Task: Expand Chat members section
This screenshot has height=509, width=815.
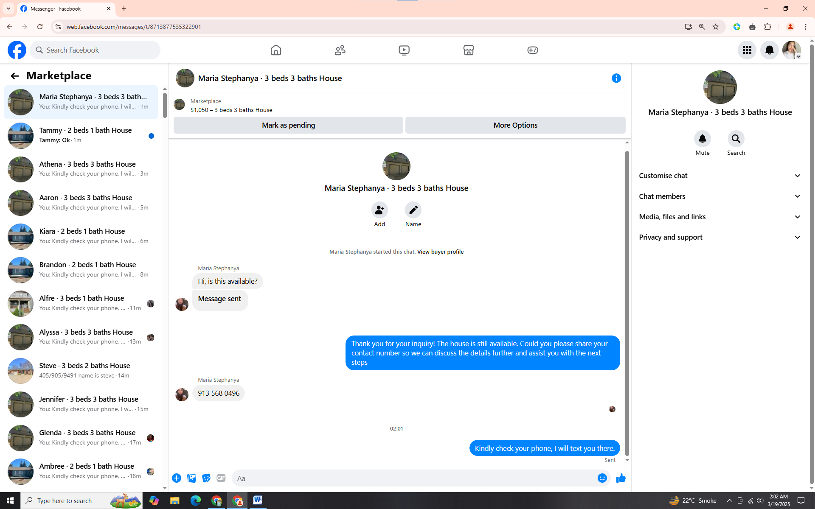Action: [x=720, y=196]
